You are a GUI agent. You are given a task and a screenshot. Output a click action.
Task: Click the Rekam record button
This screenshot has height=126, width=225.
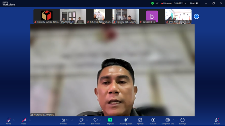tap(153, 121)
